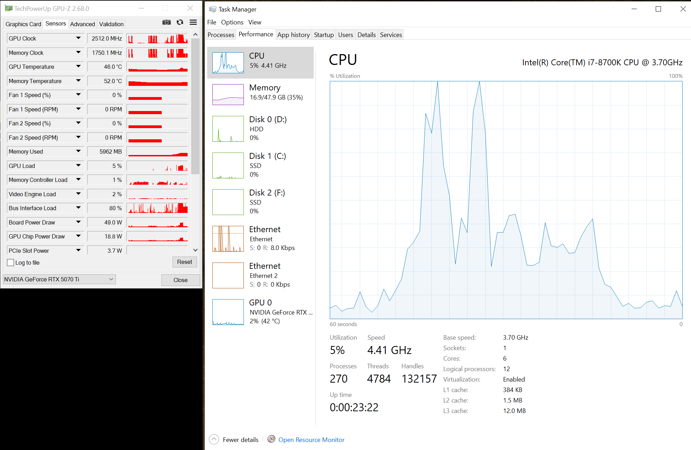Click the Fewer details arrow icon
This screenshot has width=691, height=450.
tap(214, 440)
